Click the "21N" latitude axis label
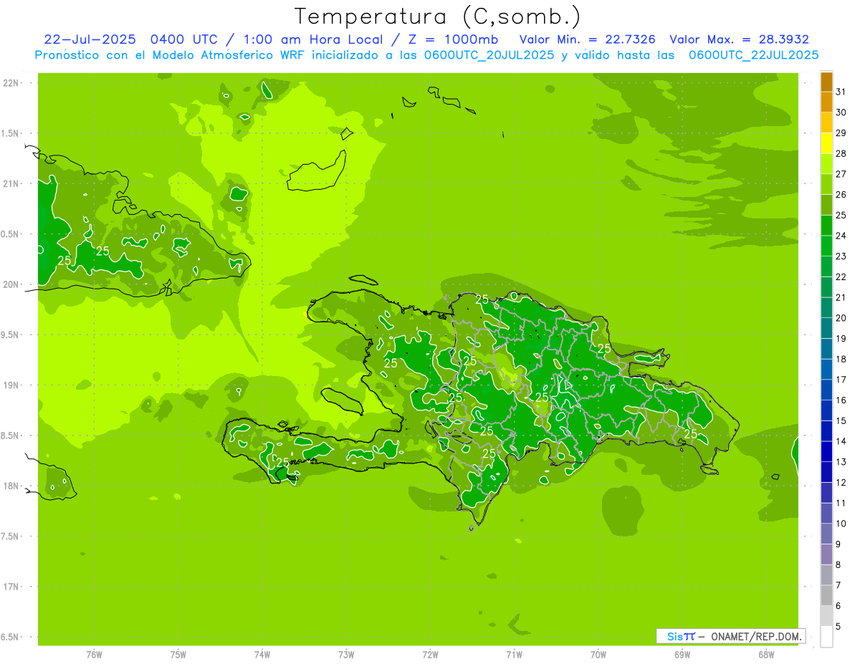Viewport: 860px width, 664px height. point(10,184)
